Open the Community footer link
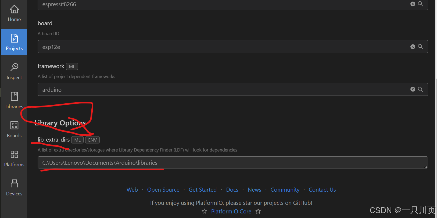The image size is (437, 218). 285,190
